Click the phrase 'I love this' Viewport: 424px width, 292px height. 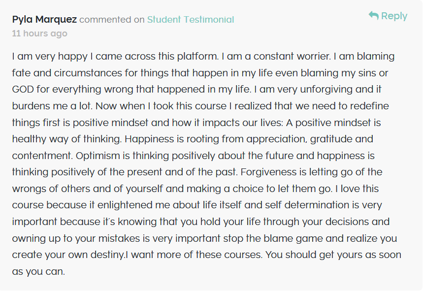tap(357, 189)
